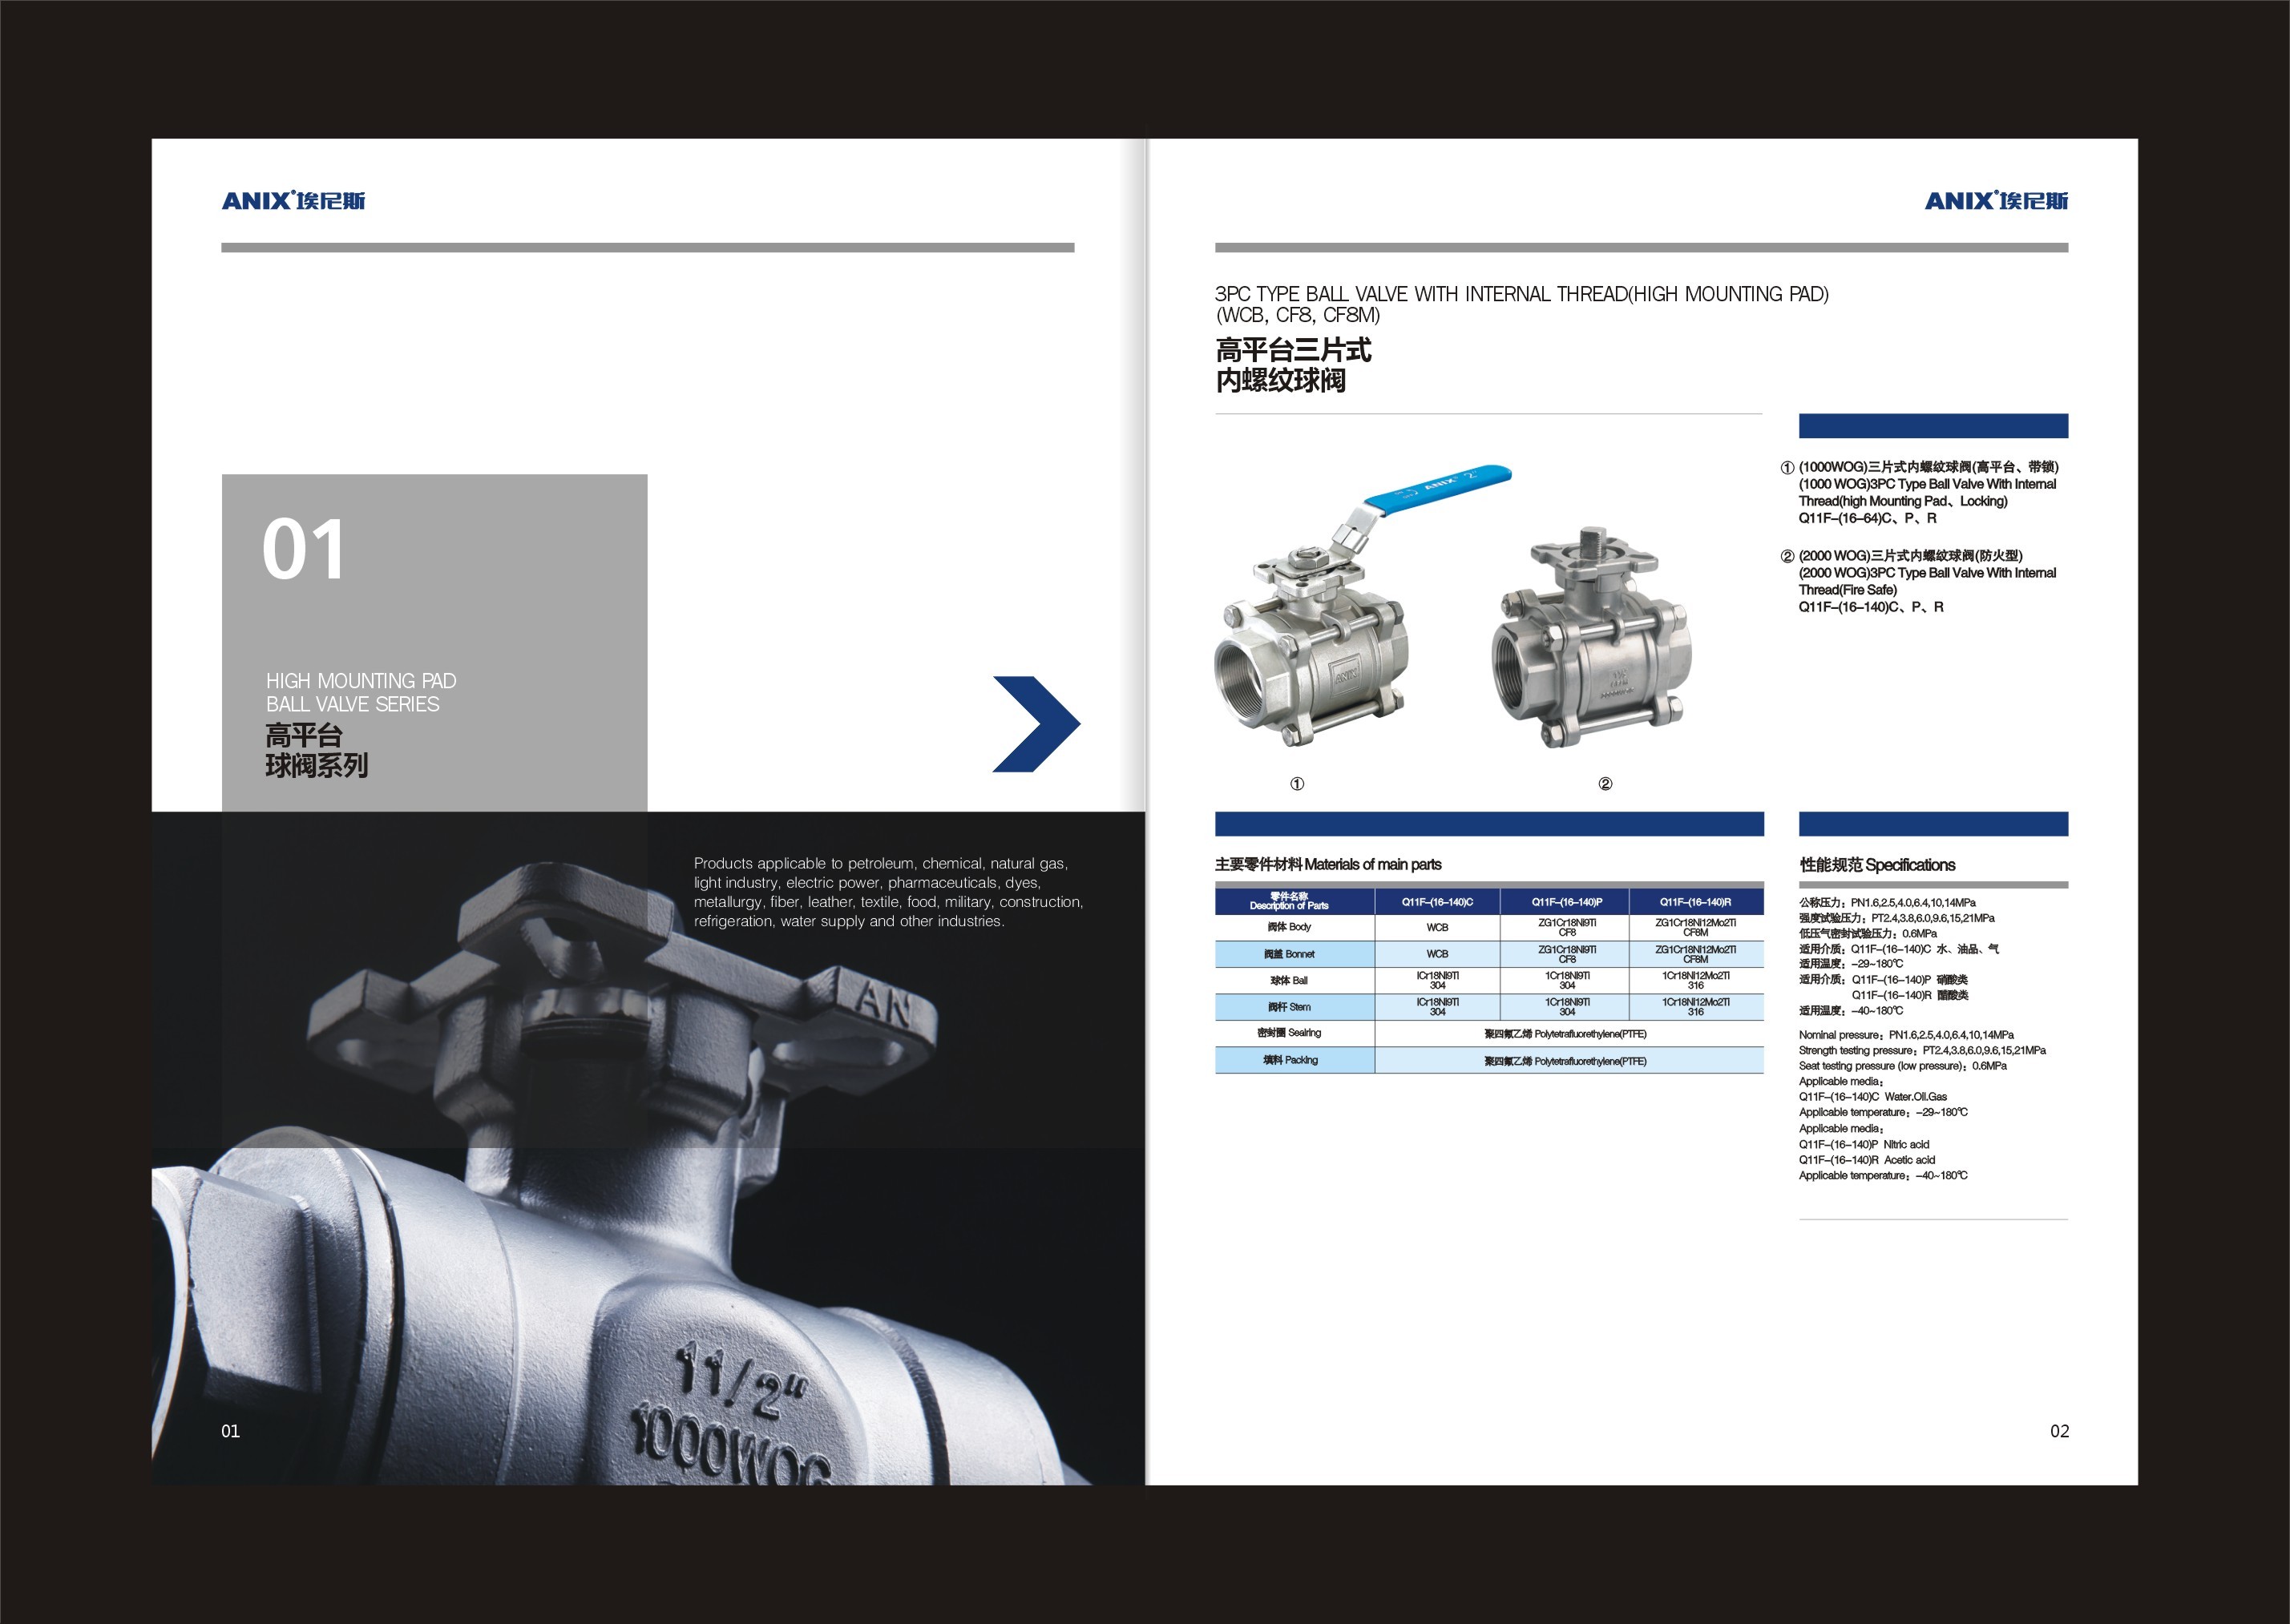Click the "Packing" row label in table

click(x=1290, y=1060)
